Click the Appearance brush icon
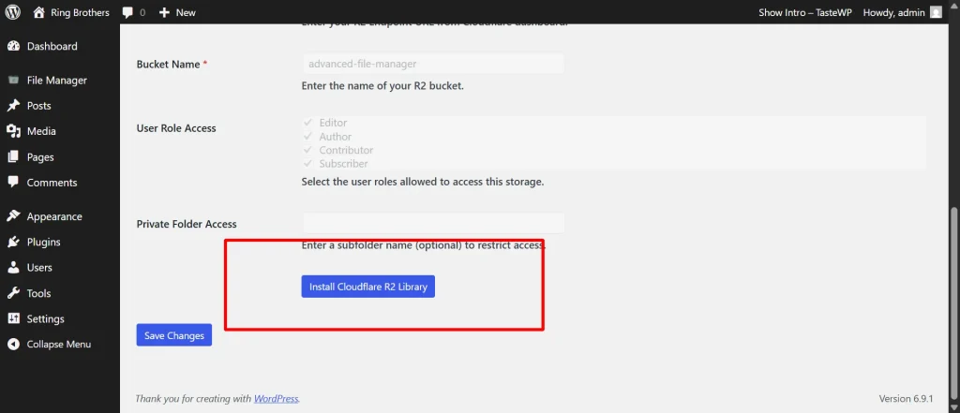This screenshot has width=960, height=413. tap(13, 216)
